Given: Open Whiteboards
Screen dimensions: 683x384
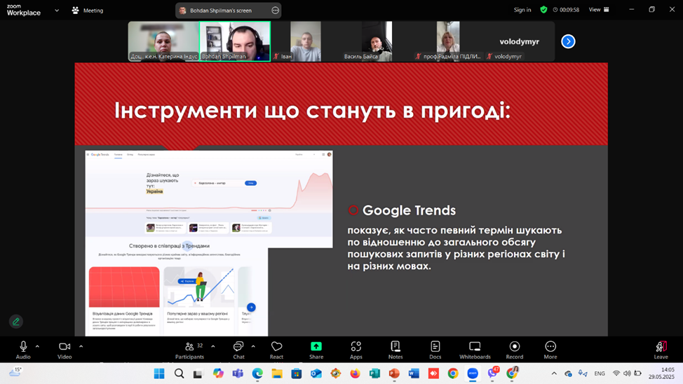Looking at the screenshot, I should [x=475, y=350].
